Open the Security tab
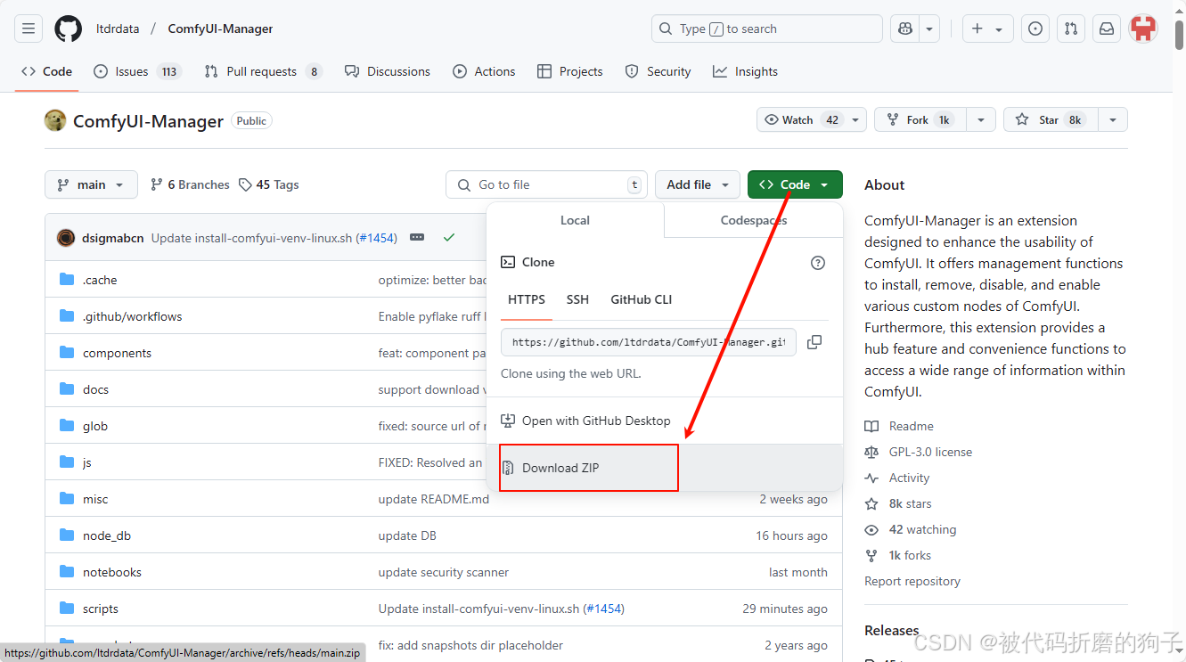1186x662 pixels. (658, 71)
